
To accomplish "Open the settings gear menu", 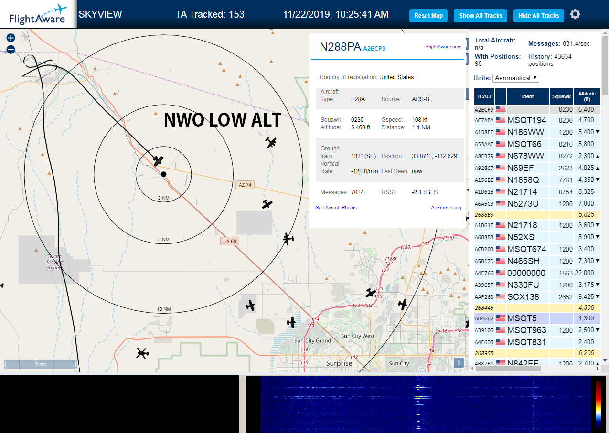I will click(x=575, y=14).
